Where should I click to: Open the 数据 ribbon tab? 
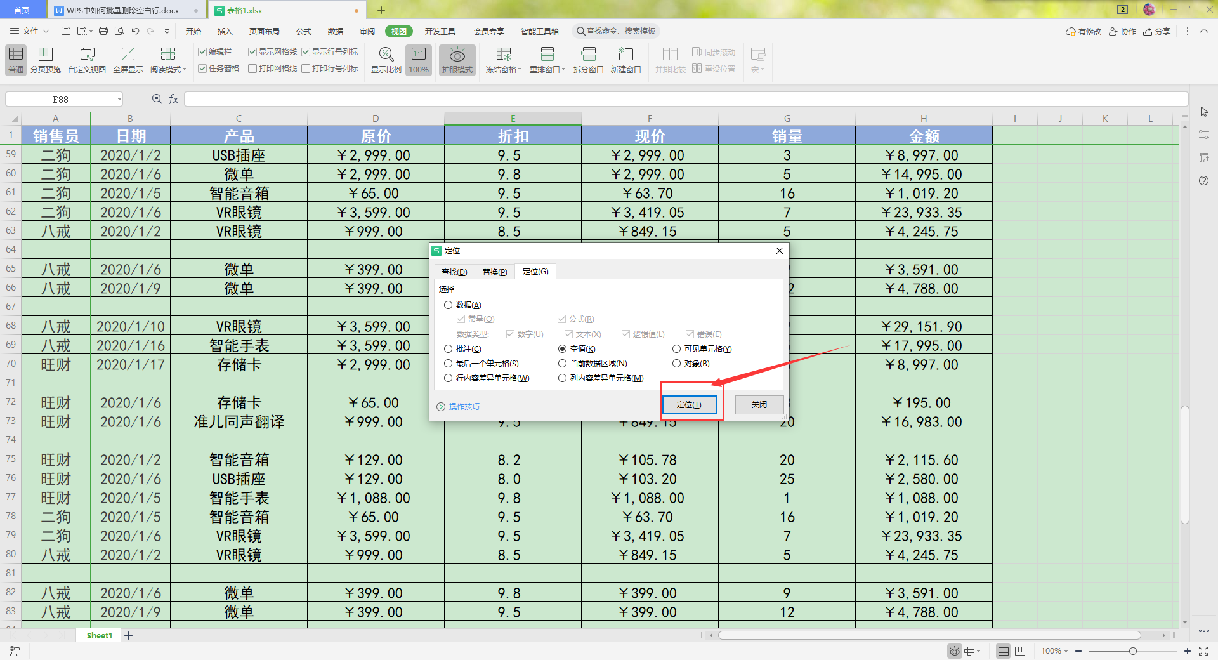pos(335,31)
